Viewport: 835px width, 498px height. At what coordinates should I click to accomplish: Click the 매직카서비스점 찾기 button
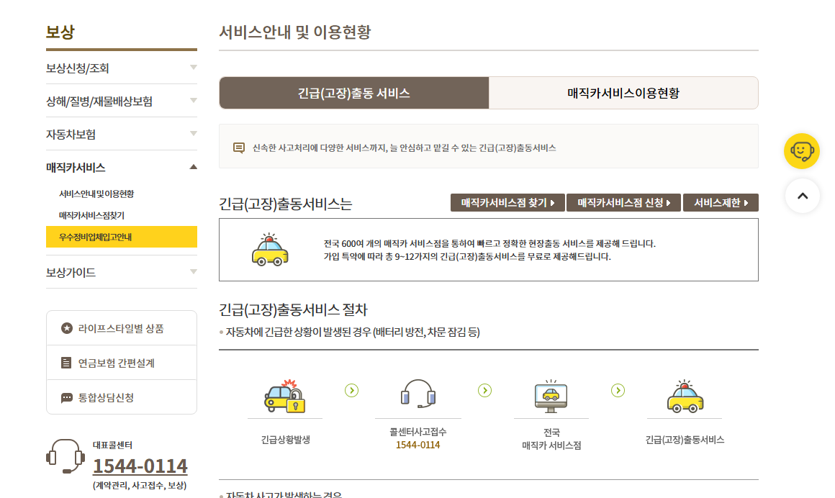(x=507, y=202)
